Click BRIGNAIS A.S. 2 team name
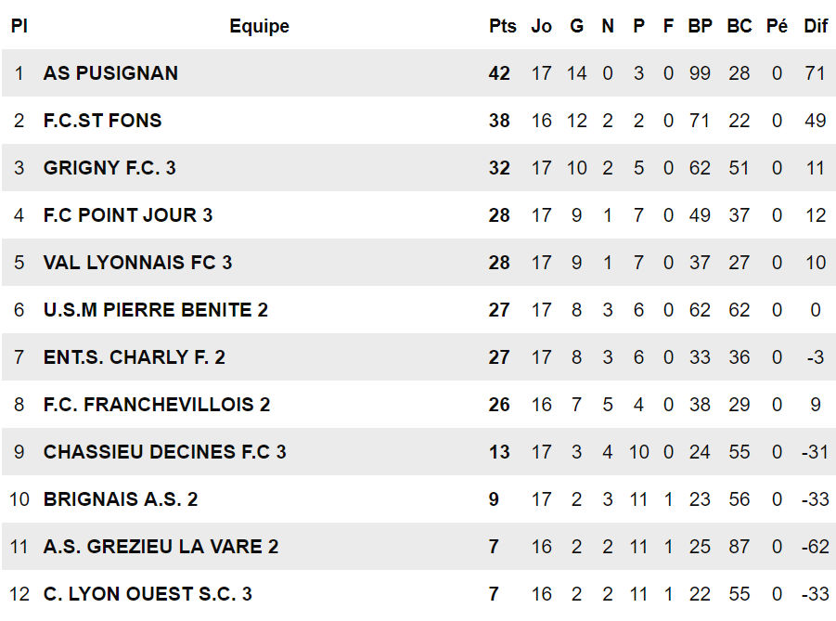 click(121, 499)
